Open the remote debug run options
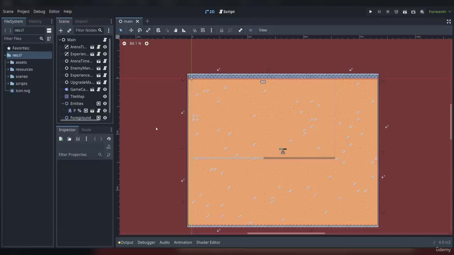The image size is (454, 255). coord(396,12)
